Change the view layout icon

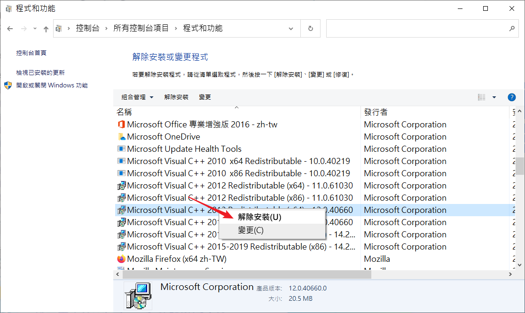click(481, 97)
